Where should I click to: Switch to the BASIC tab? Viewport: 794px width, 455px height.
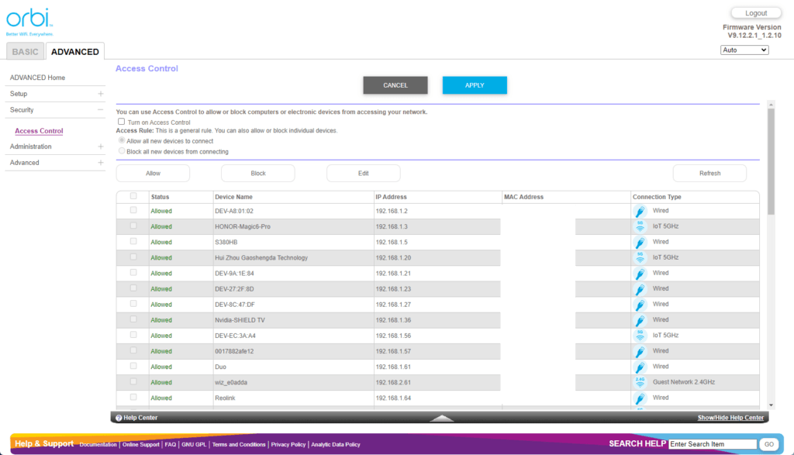point(25,52)
